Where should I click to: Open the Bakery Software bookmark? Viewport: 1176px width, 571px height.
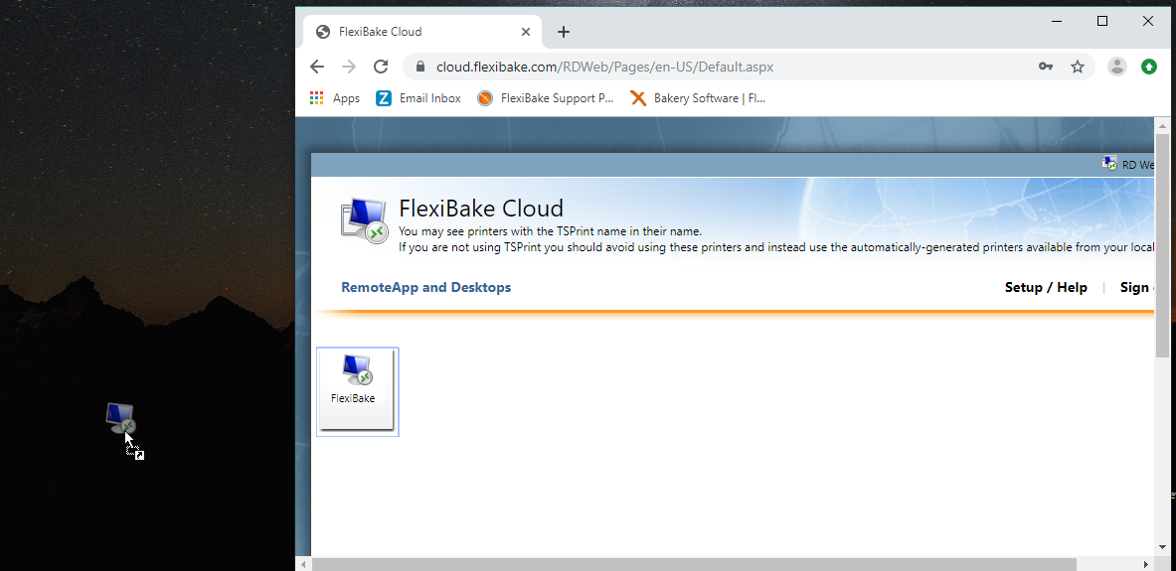(699, 98)
